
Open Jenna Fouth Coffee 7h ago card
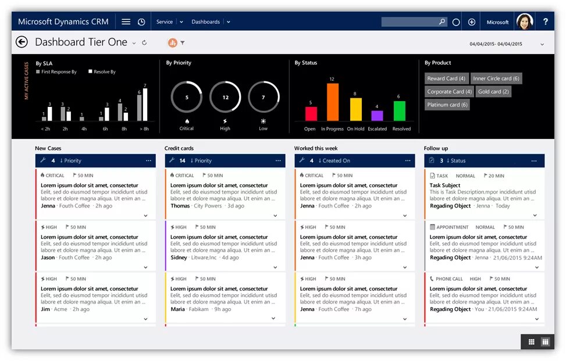point(355,298)
